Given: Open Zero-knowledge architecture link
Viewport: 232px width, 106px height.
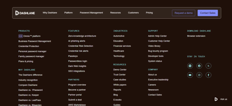Looking at the screenshot, I should click(82, 36).
